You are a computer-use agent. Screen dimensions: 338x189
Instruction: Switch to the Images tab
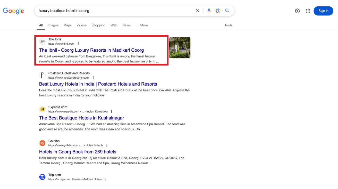(x=53, y=25)
